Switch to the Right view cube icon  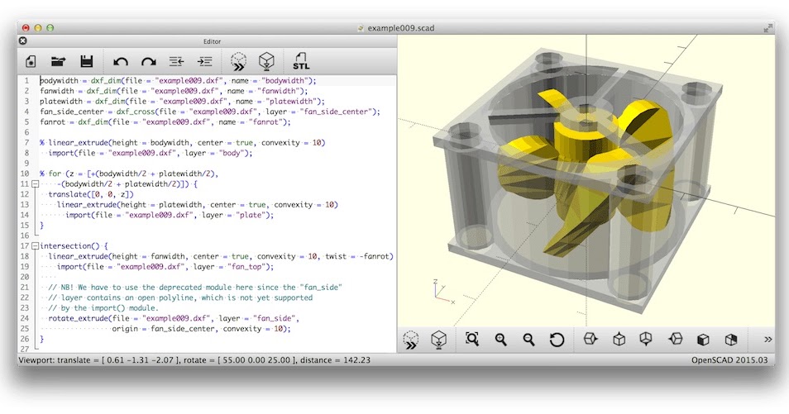click(x=591, y=339)
